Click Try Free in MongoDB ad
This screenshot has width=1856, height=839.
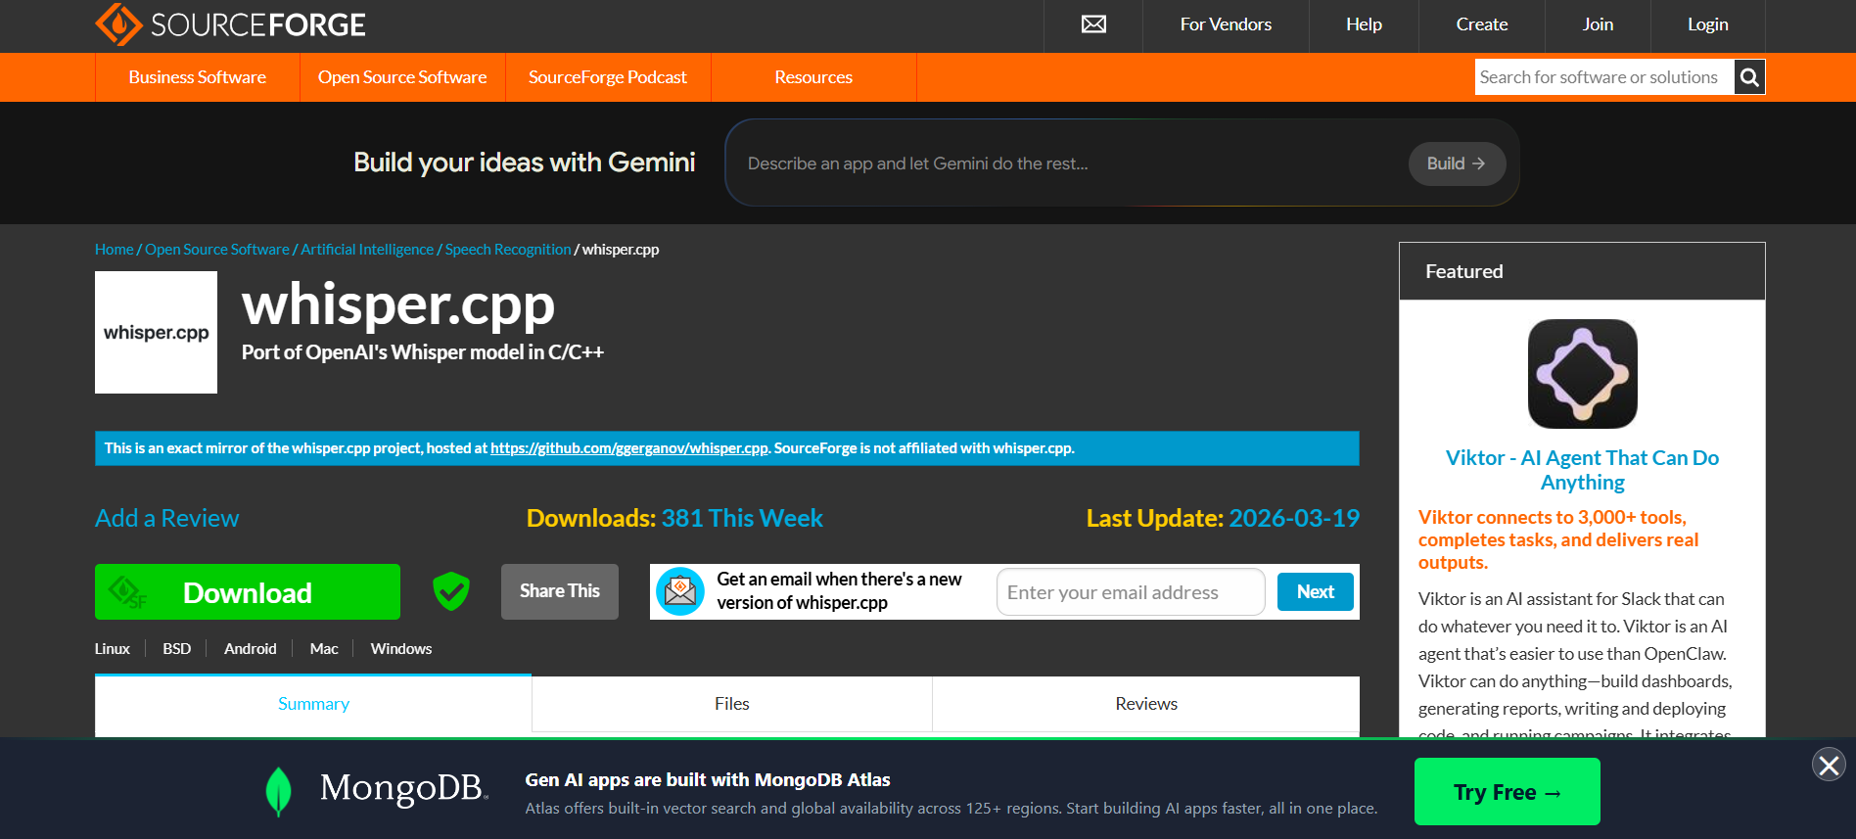coord(1508,792)
